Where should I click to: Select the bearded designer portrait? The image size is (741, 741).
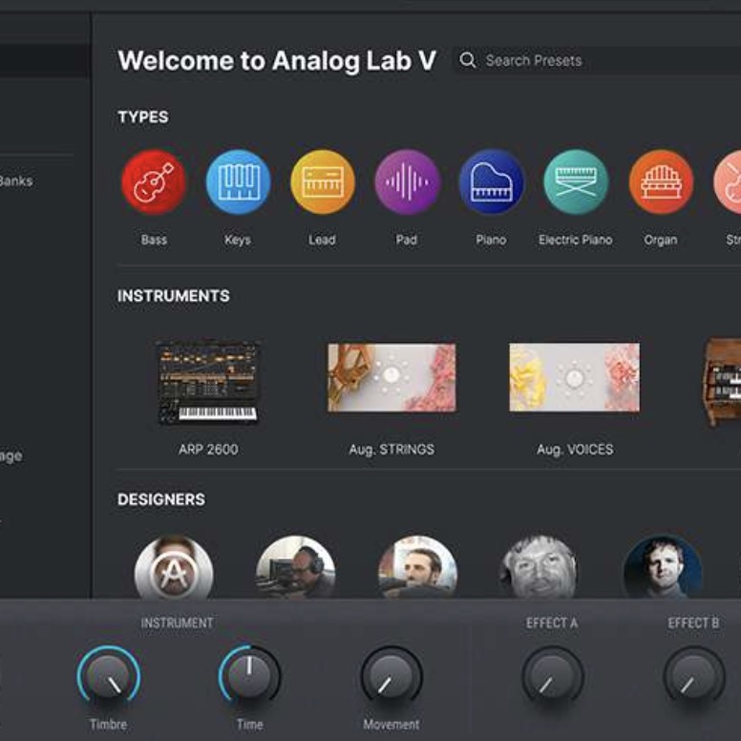click(x=417, y=567)
